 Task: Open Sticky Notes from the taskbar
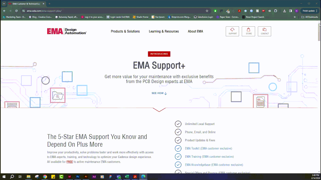click(x=53, y=177)
